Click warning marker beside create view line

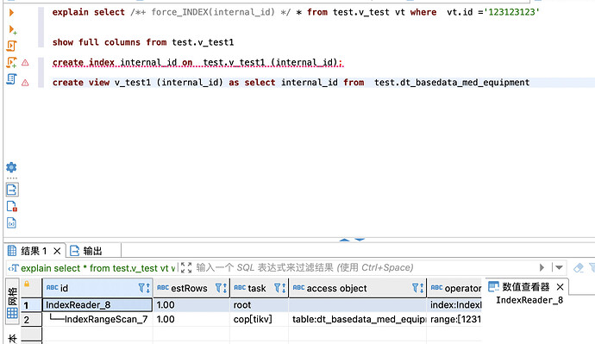click(25, 83)
